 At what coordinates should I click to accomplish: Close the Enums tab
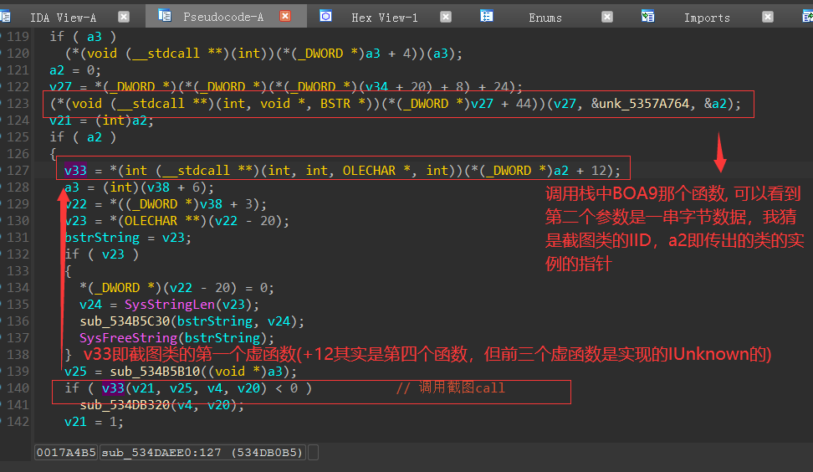tap(607, 17)
